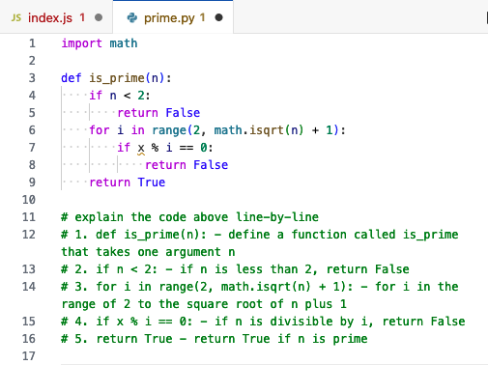Click the 'math' module name on line 1
Screen dimensions: 488x365
(124, 43)
